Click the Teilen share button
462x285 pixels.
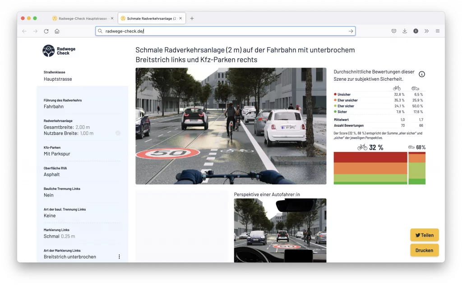point(424,235)
